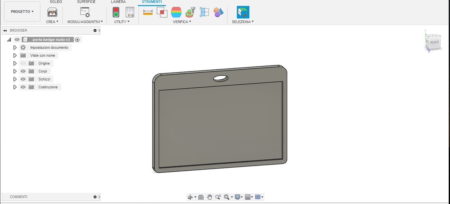Click the Zebra/curvature rainbow analysis icon
This screenshot has height=204, width=450.
176,12
